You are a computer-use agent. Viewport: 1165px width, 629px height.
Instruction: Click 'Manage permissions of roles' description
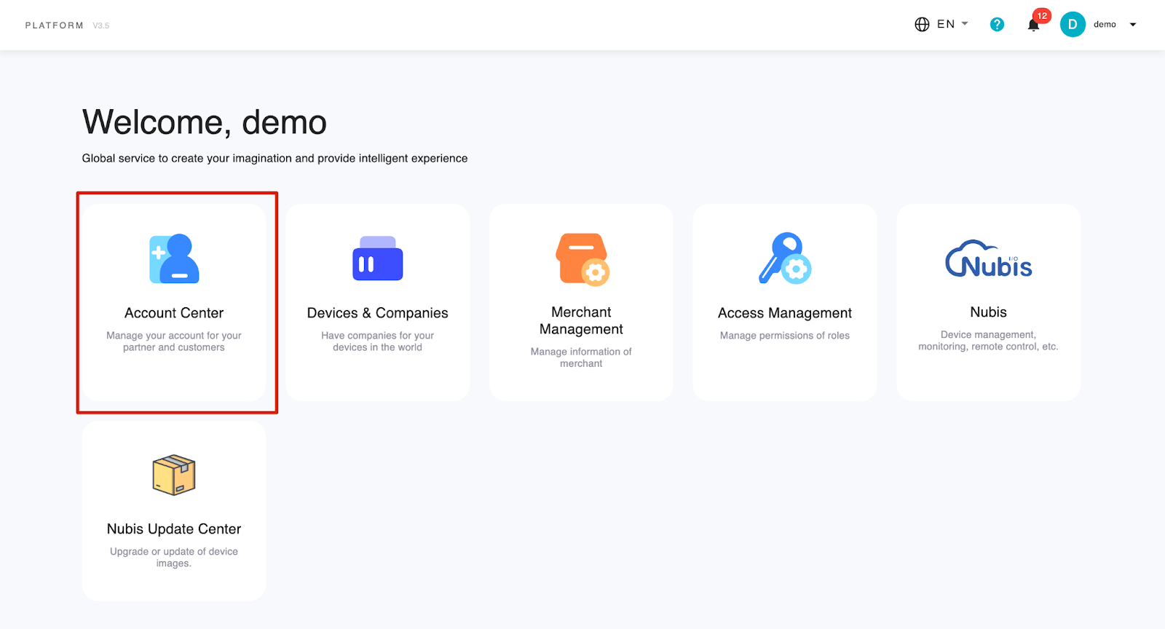785,336
